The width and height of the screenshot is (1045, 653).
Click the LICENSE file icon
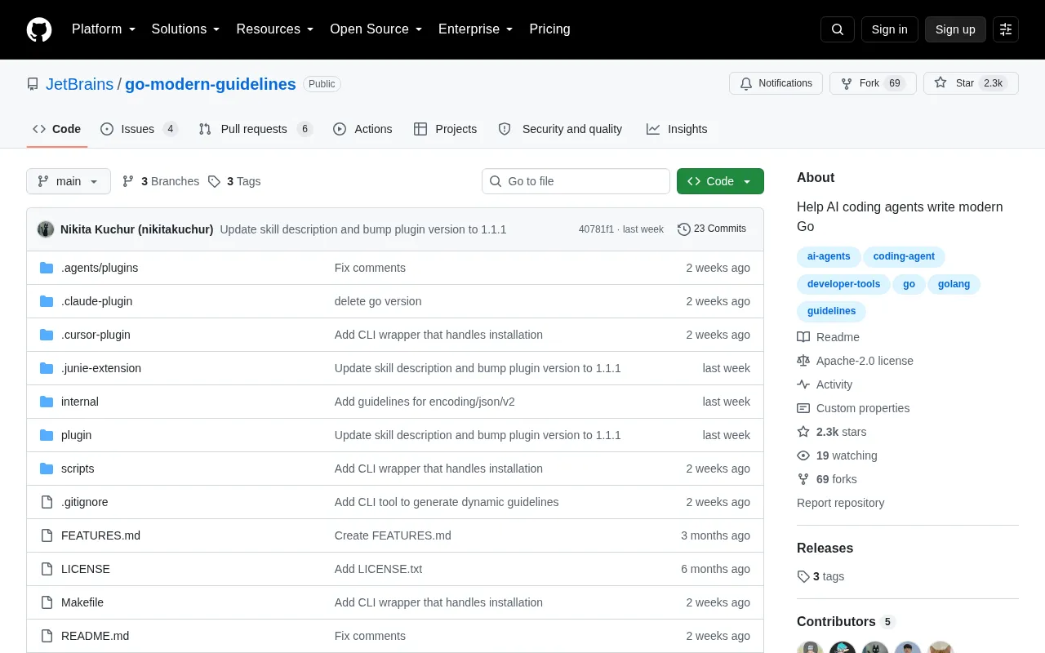click(47, 569)
